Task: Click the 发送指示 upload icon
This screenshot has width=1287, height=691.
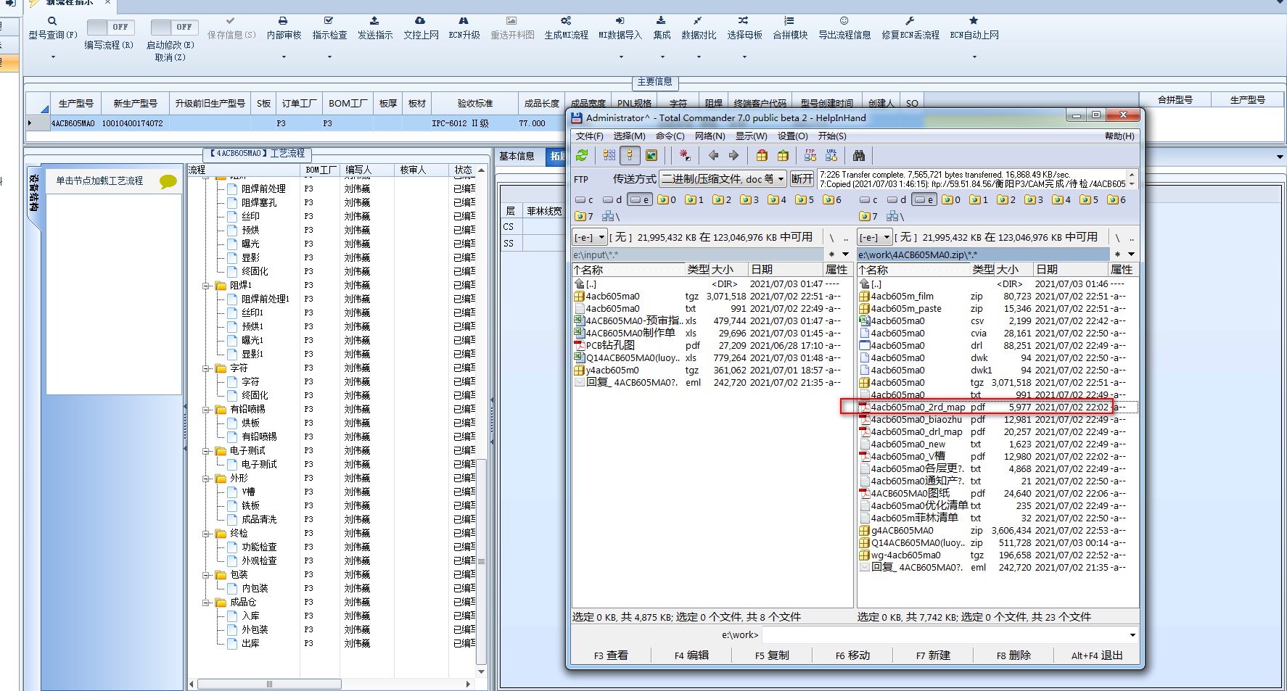Action: (374, 21)
